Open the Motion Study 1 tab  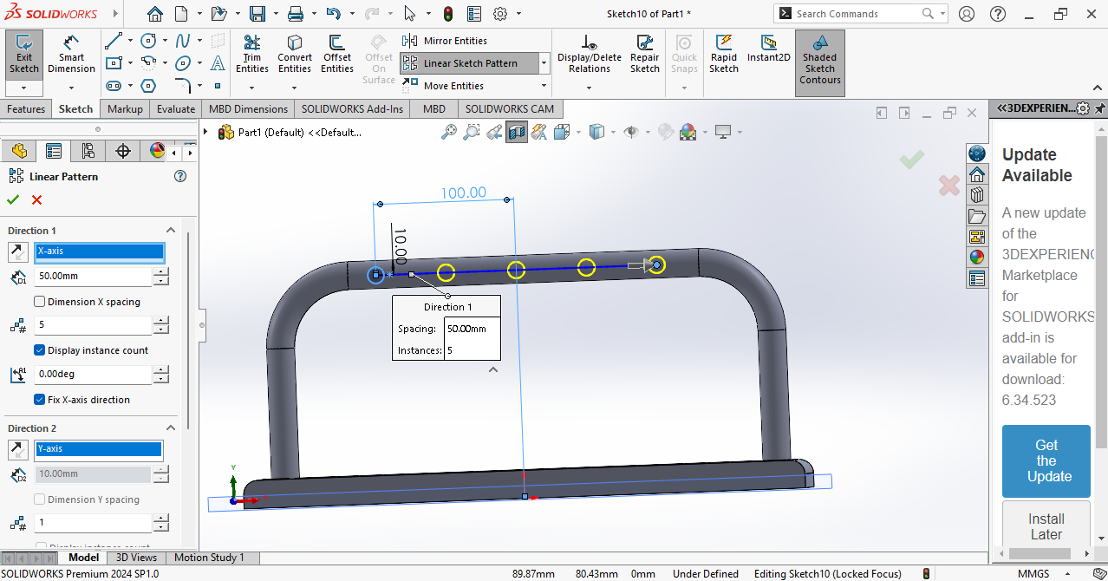coord(209,558)
